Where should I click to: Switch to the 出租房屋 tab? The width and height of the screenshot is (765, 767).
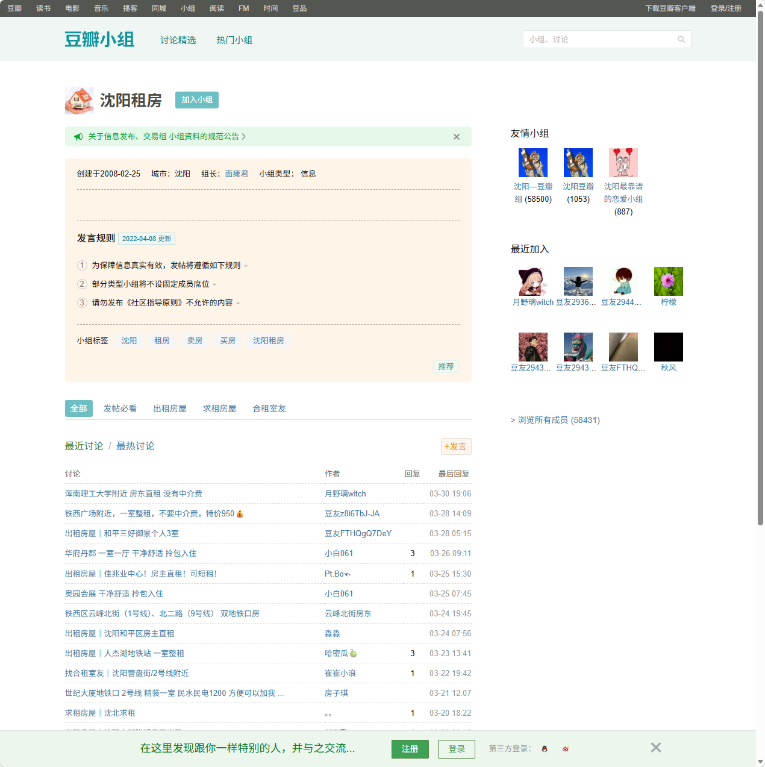tap(170, 408)
